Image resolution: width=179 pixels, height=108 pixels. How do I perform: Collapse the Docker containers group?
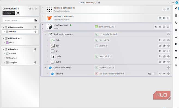[x=45, y=67]
